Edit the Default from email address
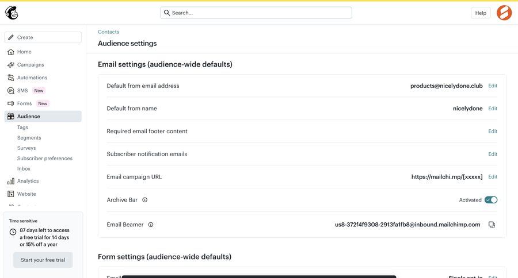 pos(493,86)
